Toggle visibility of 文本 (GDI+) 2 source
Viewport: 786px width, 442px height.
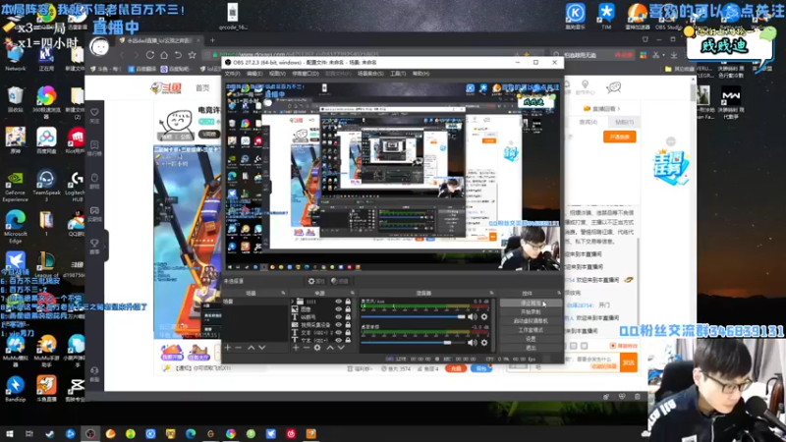coord(338,332)
